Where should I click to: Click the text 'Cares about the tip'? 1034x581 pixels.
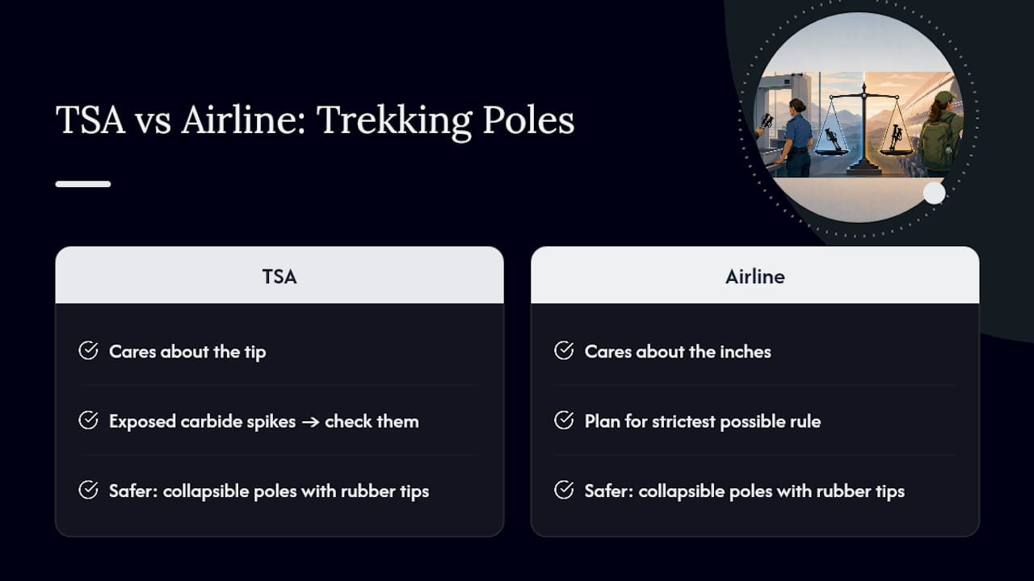tap(187, 352)
